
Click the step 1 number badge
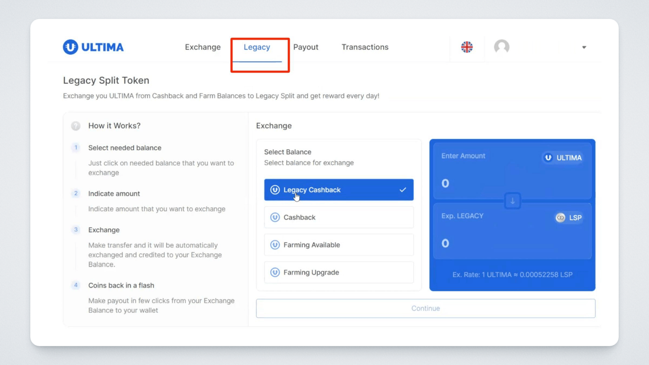tap(76, 148)
